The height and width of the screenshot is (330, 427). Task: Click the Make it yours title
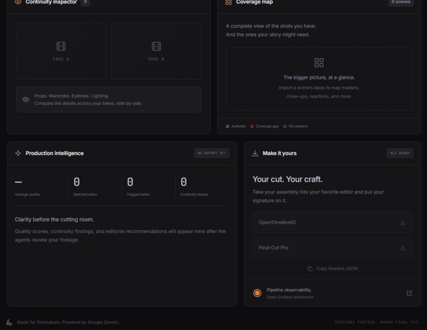[x=280, y=153]
